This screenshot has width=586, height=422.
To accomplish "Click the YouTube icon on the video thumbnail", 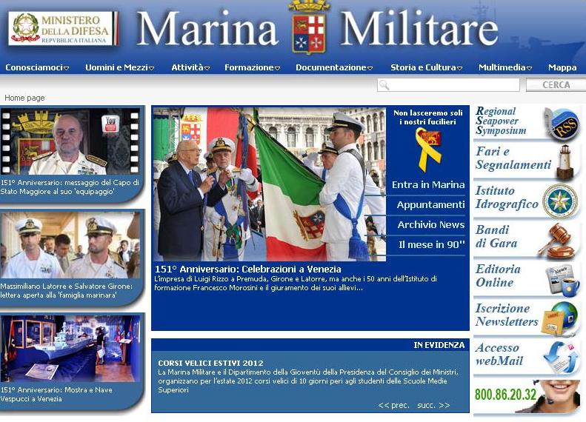I will click(110, 124).
